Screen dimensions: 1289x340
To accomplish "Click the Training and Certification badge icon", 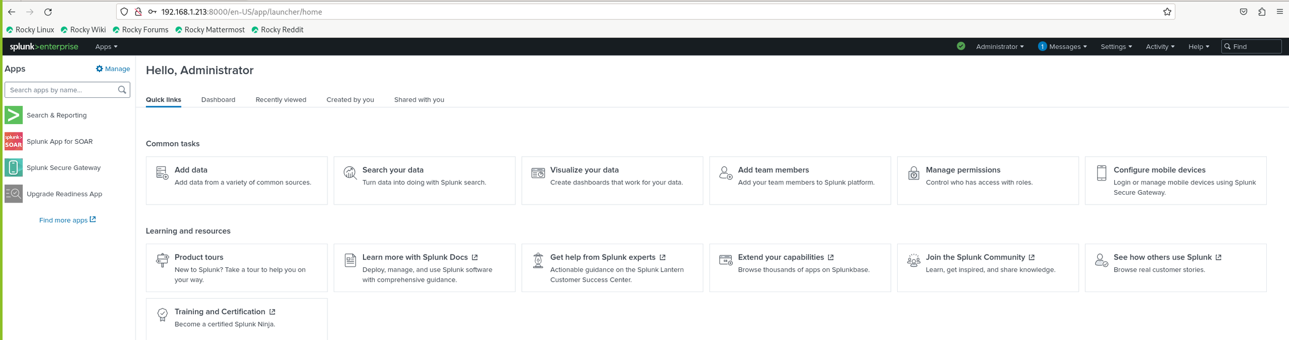I will [x=162, y=314].
